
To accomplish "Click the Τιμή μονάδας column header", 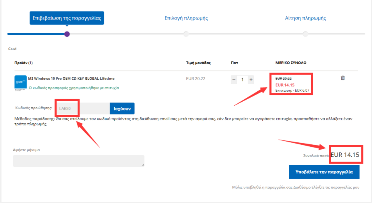I will click(x=198, y=63).
